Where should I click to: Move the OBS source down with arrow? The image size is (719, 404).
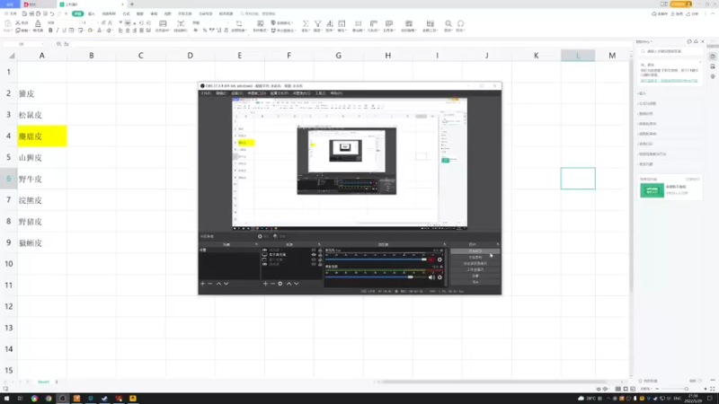pyautogui.click(x=297, y=284)
